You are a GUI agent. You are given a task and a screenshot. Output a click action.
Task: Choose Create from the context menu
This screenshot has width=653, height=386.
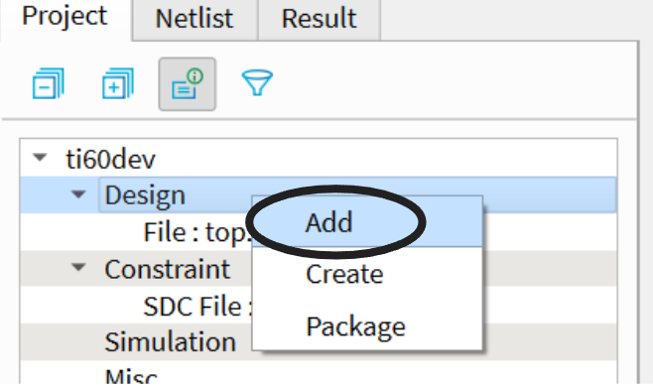367,274
